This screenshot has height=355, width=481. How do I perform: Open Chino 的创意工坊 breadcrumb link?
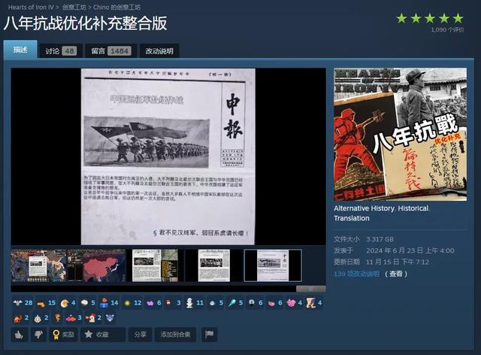[117, 7]
